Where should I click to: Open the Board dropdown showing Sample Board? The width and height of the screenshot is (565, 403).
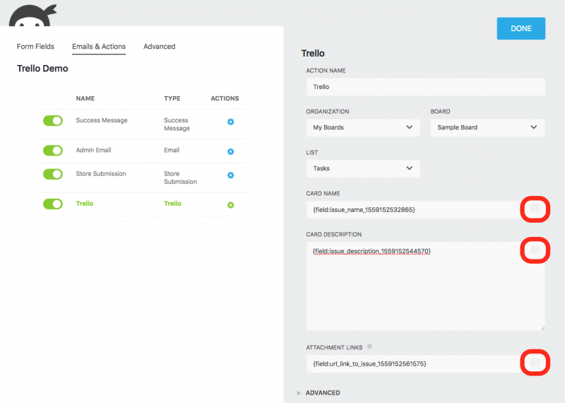click(x=487, y=127)
